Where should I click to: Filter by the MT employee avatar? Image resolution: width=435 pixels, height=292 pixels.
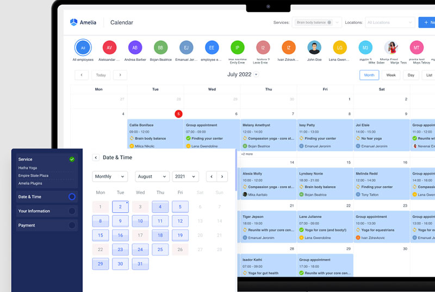click(x=417, y=48)
